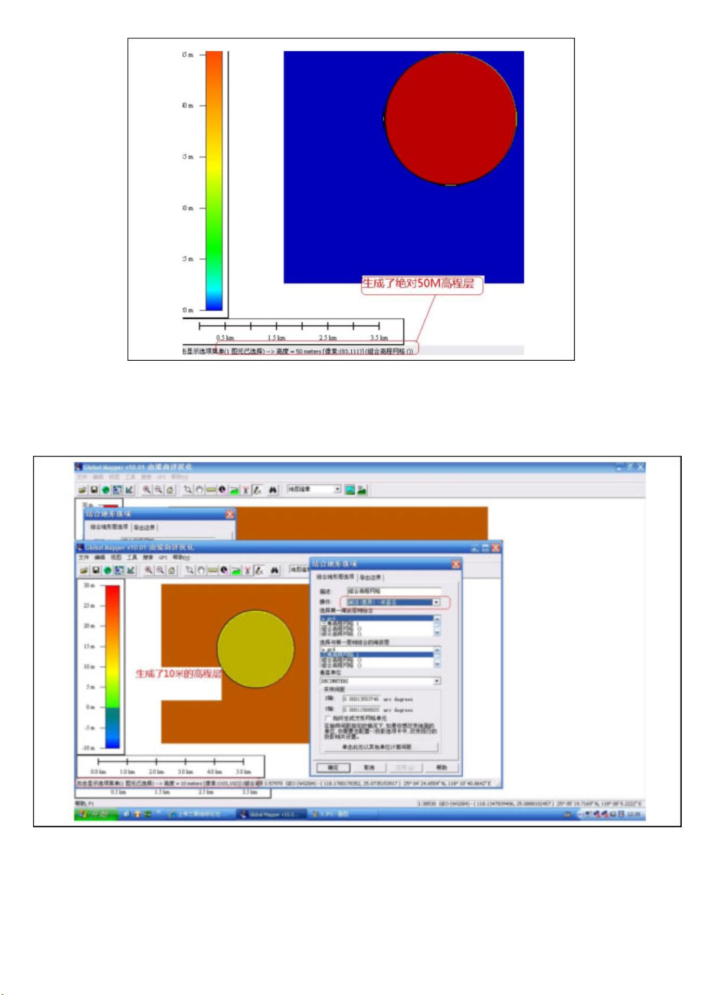Click the home full-view icon in the front window toolbar
Screen dimensions: 703x995
171,570
